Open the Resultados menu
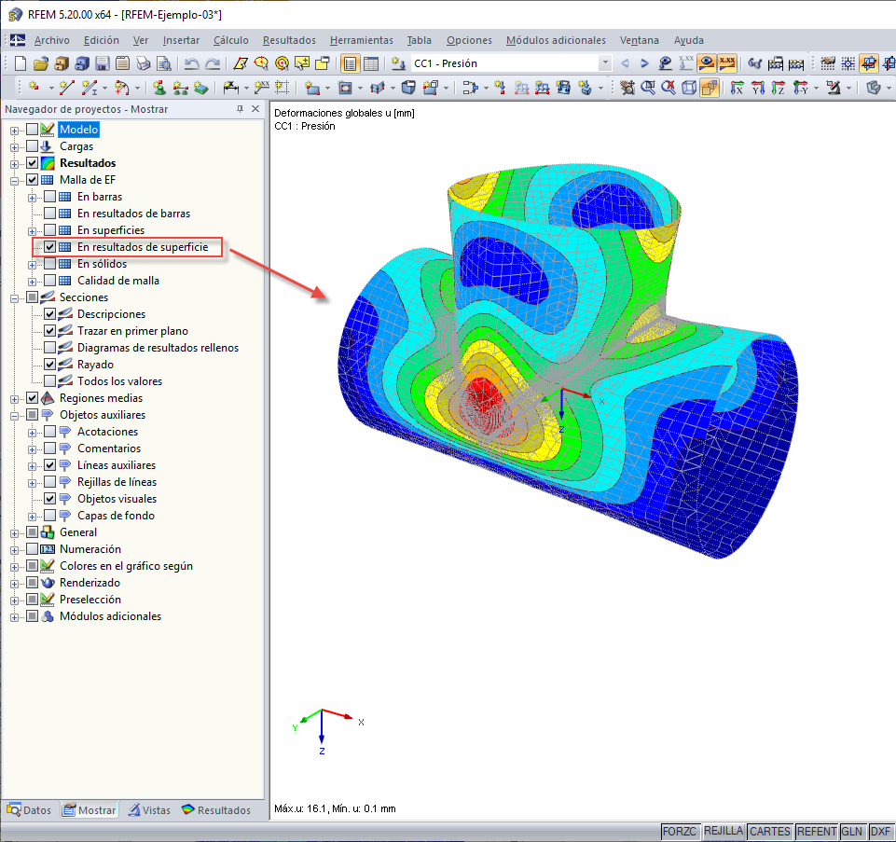Viewport: 896px width, 842px height. pyautogui.click(x=289, y=40)
